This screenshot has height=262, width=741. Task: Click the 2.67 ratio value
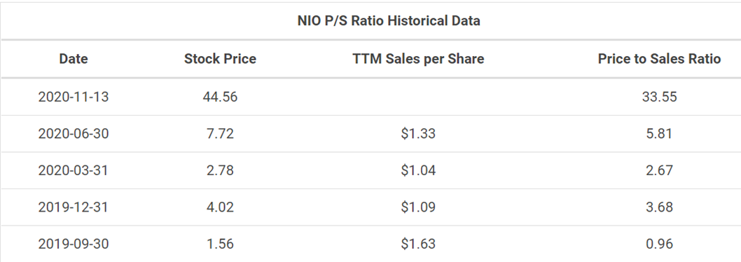[x=659, y=170]
